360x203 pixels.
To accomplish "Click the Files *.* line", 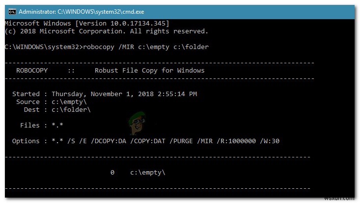I will 41,125.
